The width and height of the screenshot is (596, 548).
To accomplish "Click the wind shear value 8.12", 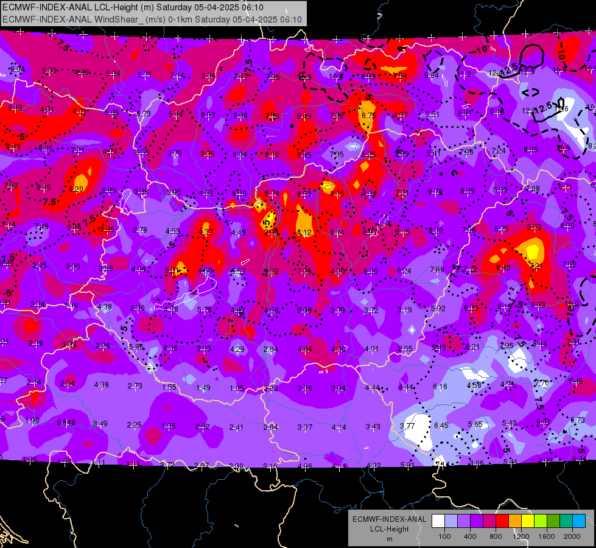I will pyautogui.click(x=272, y=155).
